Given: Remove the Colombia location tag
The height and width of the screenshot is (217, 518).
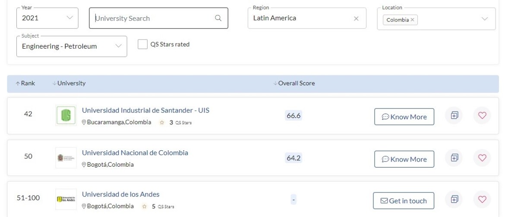Looking at the screenshot, I should click(x=412, y=20).
